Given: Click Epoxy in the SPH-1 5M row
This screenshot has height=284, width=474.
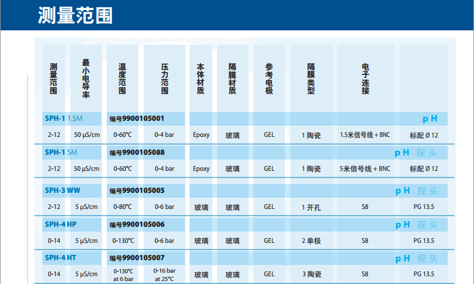Looking at the screenshot, I should [x=201, y=168].
